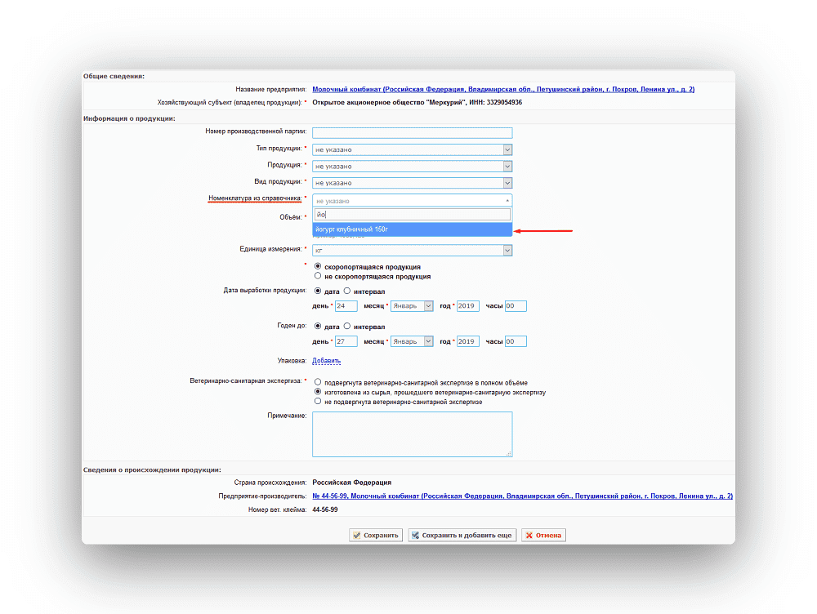
Task: Open the № 44-56-99 producer enterprise link
Action: coord(523,496)
